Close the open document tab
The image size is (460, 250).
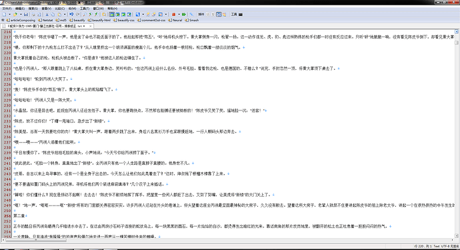pyautogui.click(x=91, y=26)
